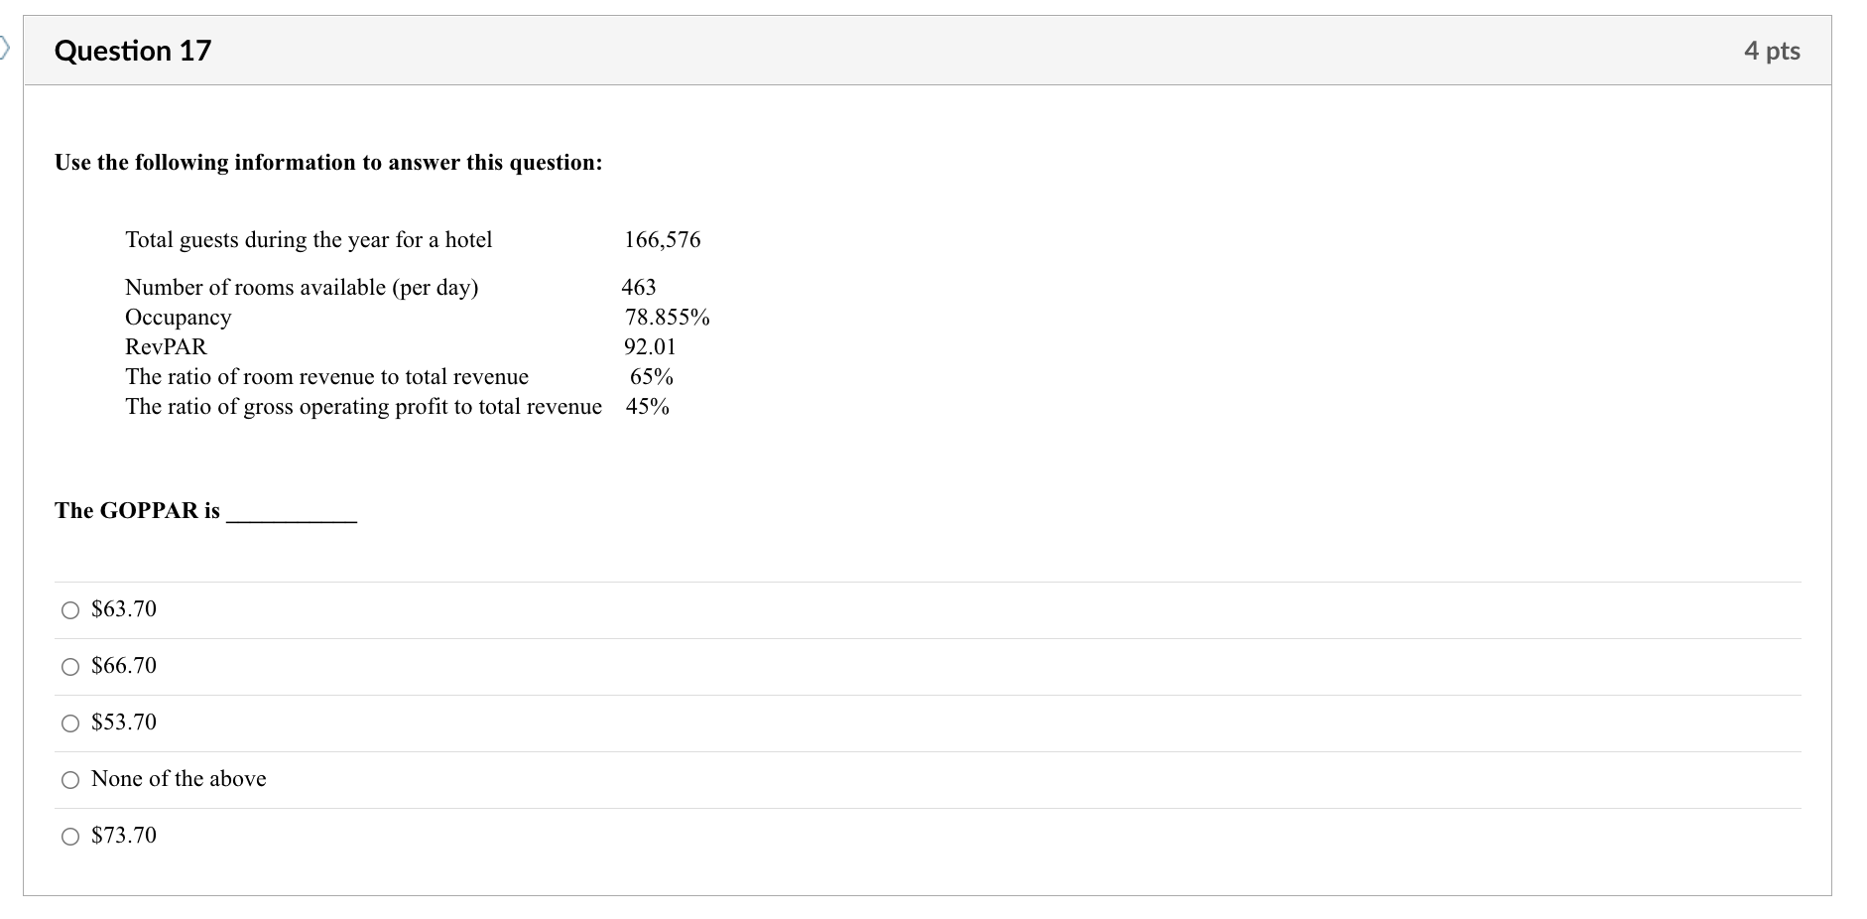This screenshot has width=1867, height=919.
Task: Pick the $53.70 answer choice
Action: [x=70, y=723]
